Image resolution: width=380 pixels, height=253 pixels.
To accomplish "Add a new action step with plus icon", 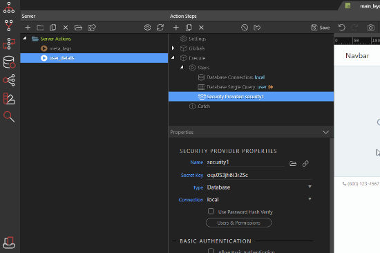I will click(176, 28).
